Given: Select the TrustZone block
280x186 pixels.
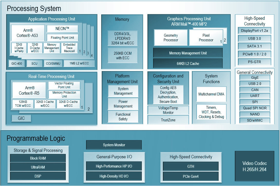Looking at the screenshot, I should coord(168,120).
